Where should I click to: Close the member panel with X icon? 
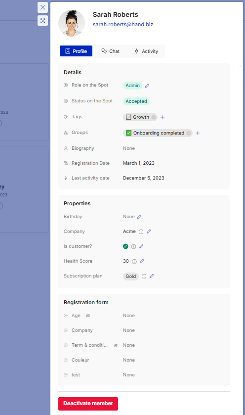pos(42,7)
